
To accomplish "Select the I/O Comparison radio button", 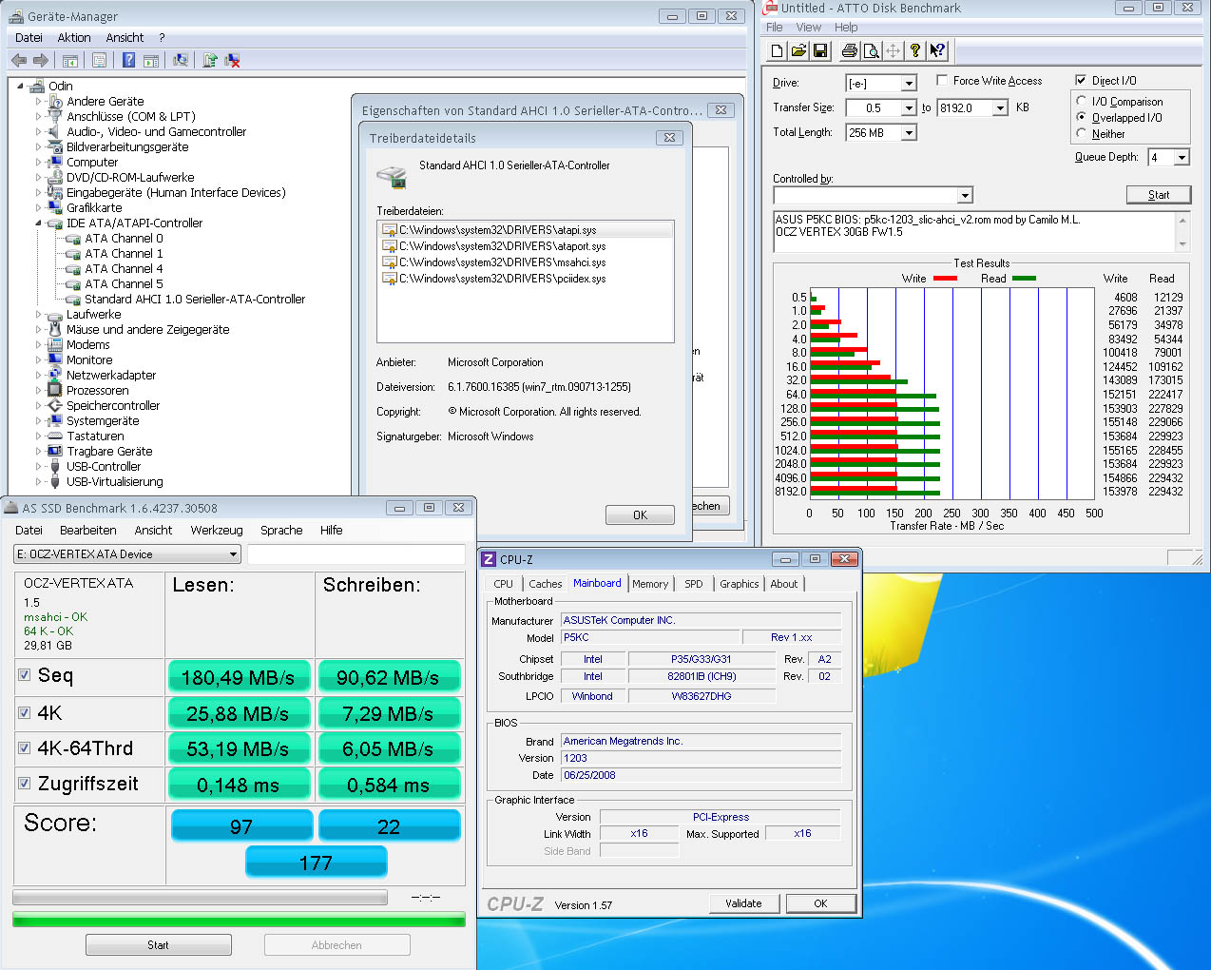I will 1082,101.
